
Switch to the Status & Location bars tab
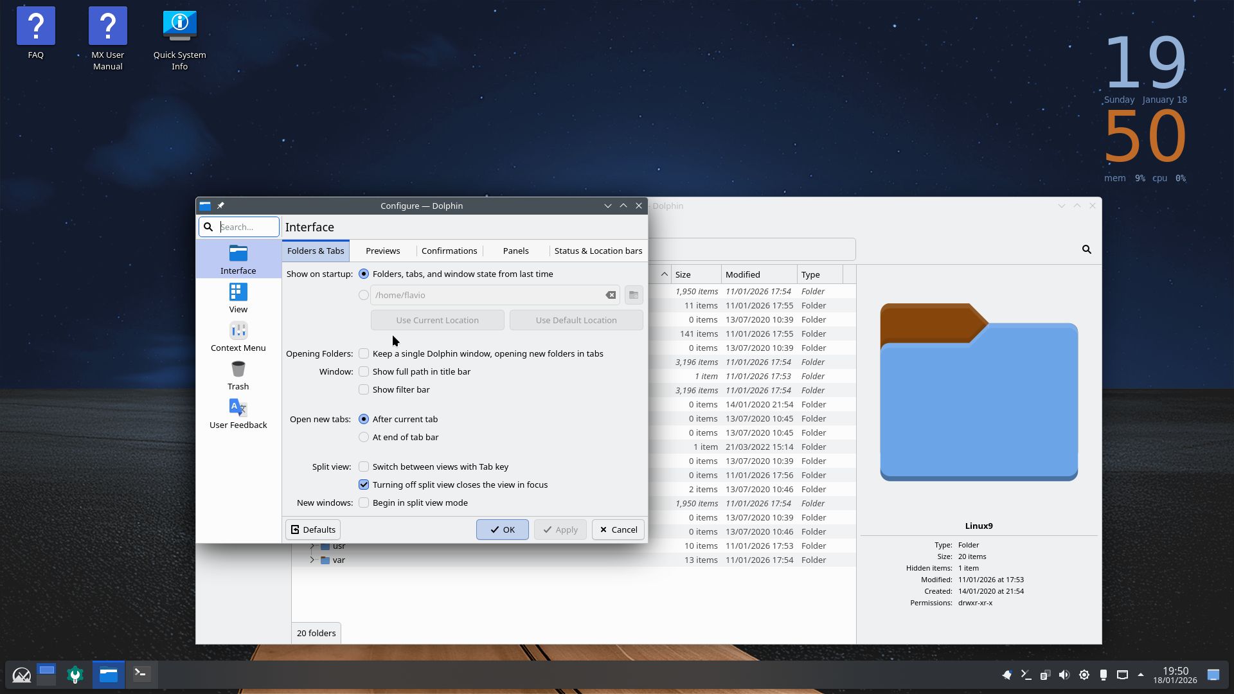pos(598,251)
